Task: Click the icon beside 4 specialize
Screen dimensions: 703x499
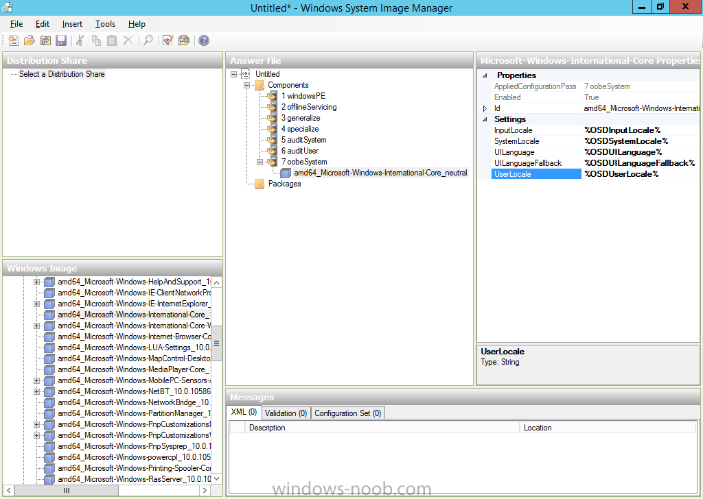Action: pyautogui.click(x=272, y=129)
